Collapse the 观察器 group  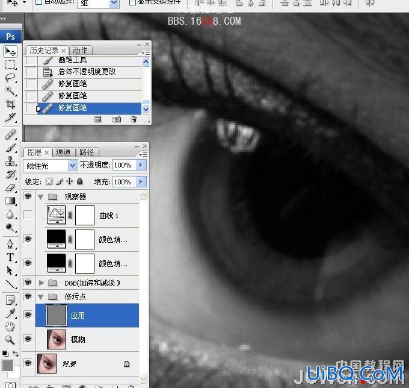[x=40, y=197]
